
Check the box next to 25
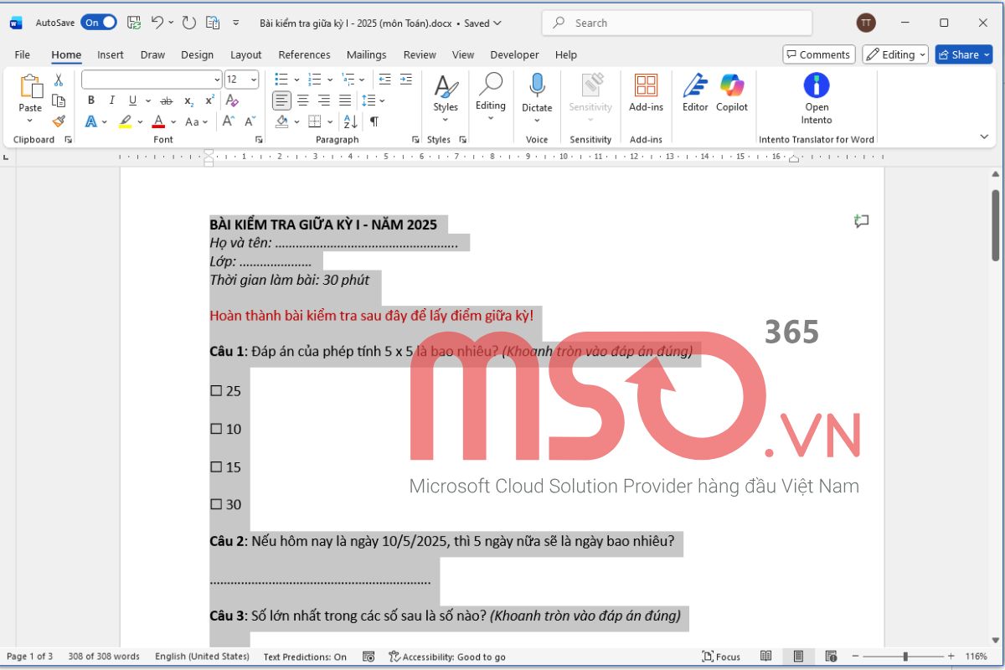[x=216, y=390]
